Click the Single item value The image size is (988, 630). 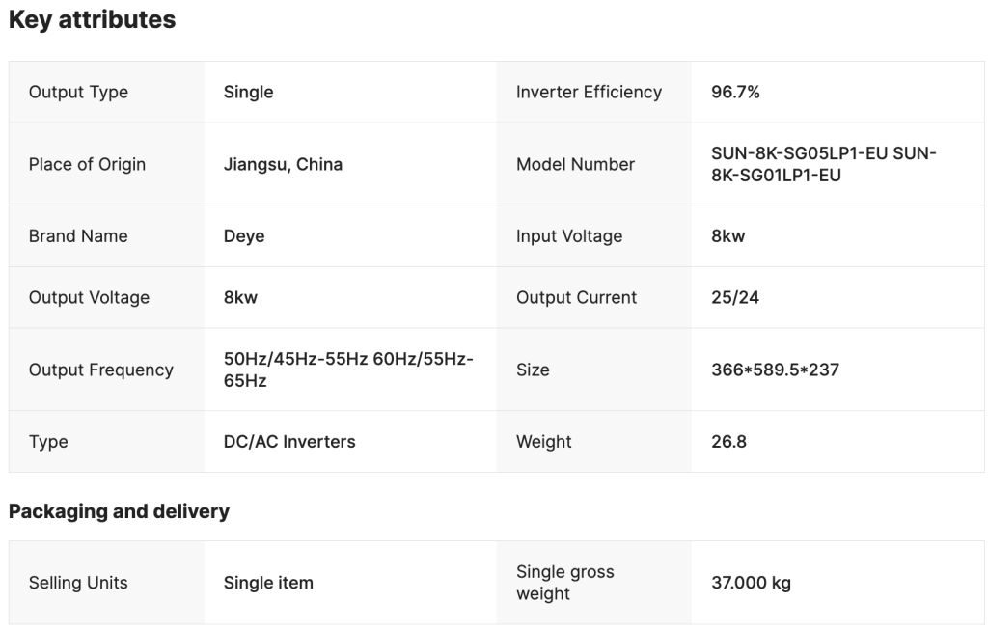click(x=268, y=583)
